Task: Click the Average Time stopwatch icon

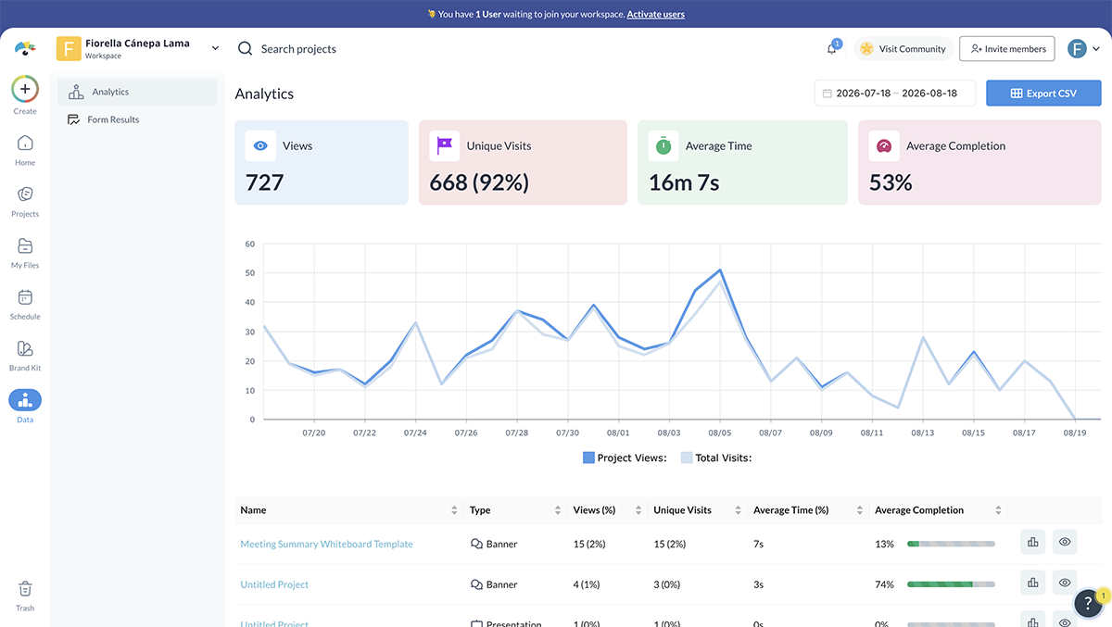Action: tap(663, 145)
